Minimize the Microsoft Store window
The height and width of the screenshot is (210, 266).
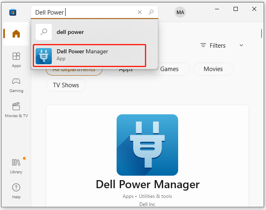point(217,9)
